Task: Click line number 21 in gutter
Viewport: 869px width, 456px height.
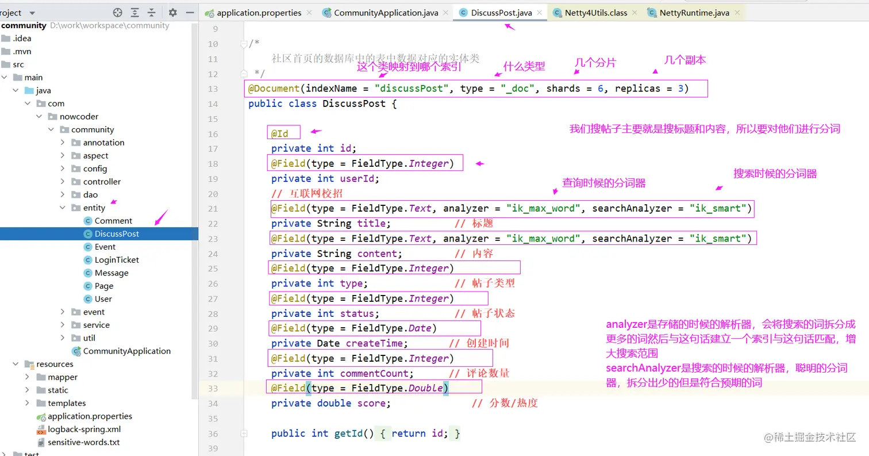Action: [213, 209]
